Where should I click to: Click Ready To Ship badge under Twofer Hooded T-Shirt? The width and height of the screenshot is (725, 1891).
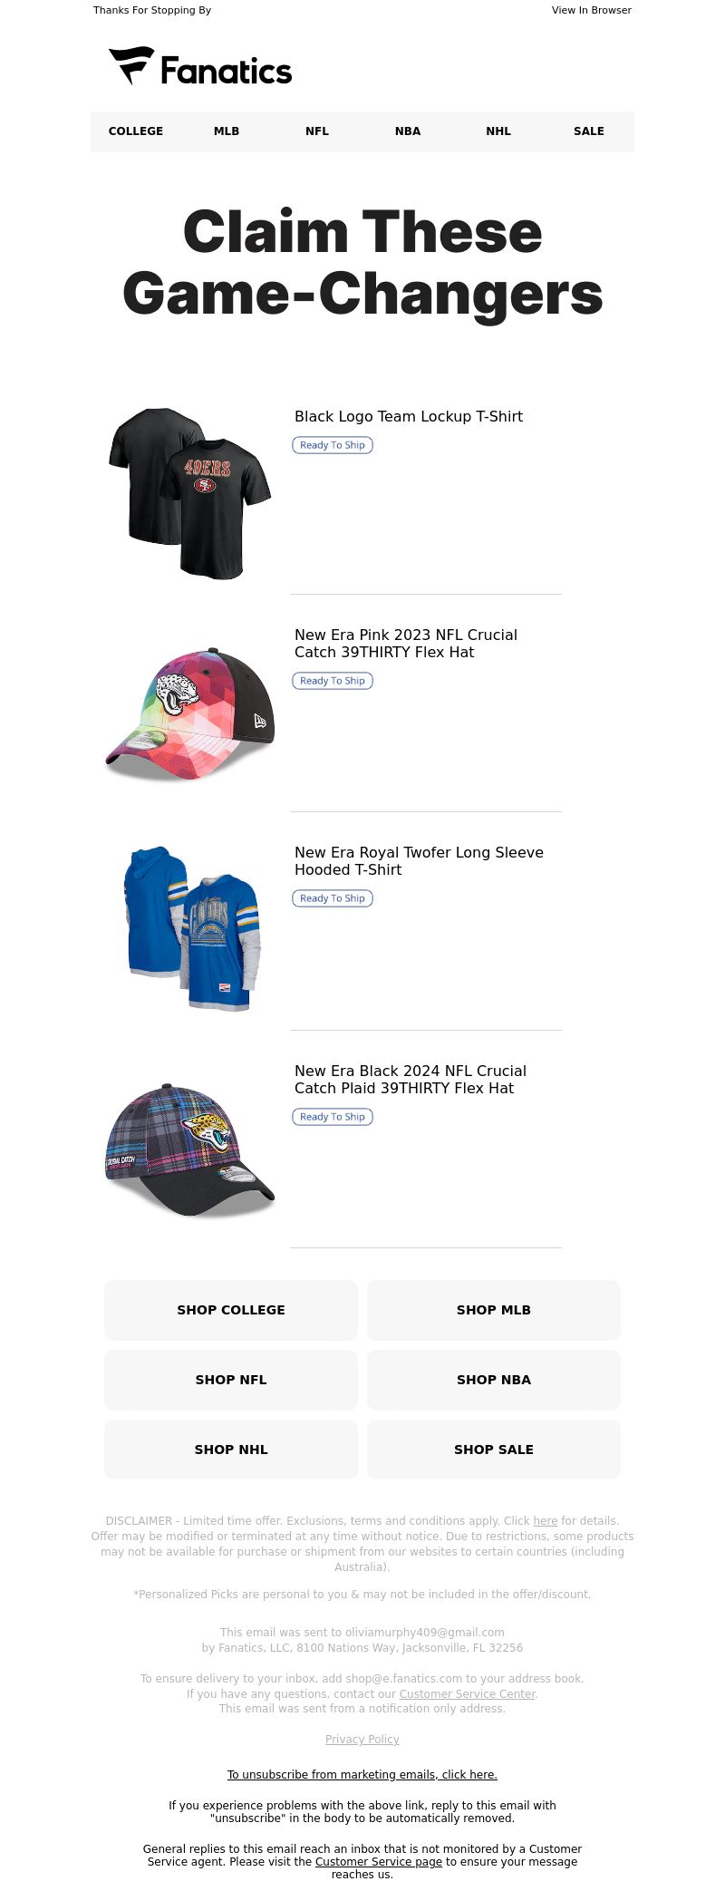pos(333,898)
